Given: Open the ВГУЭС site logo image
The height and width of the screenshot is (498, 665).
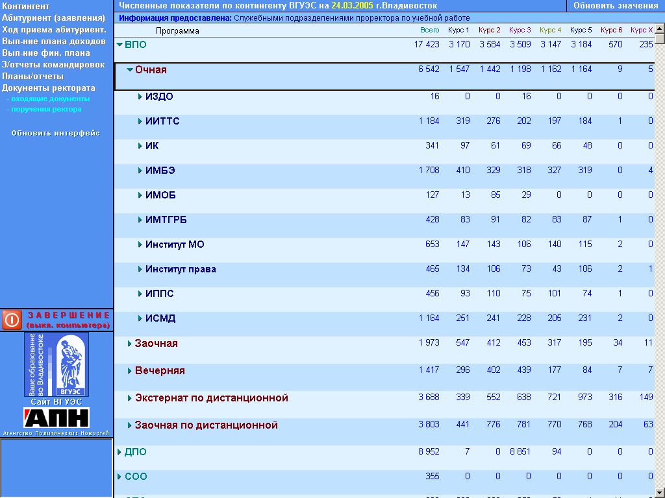Looking at the screenshot, I should coord(56,364).
